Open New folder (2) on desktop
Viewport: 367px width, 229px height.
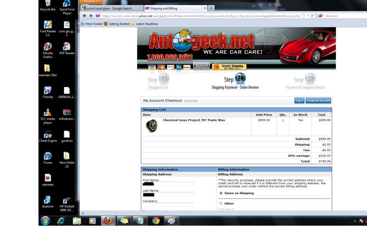67,160
